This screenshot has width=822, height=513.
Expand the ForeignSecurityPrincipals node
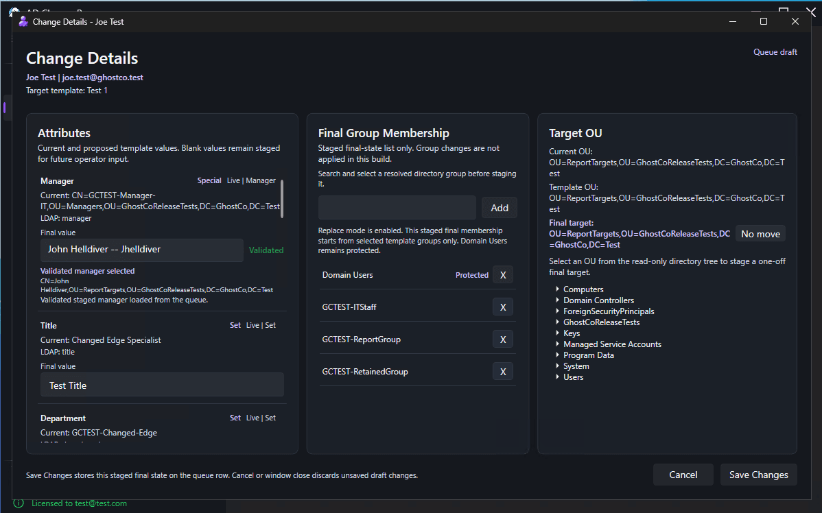coord(557,311)
